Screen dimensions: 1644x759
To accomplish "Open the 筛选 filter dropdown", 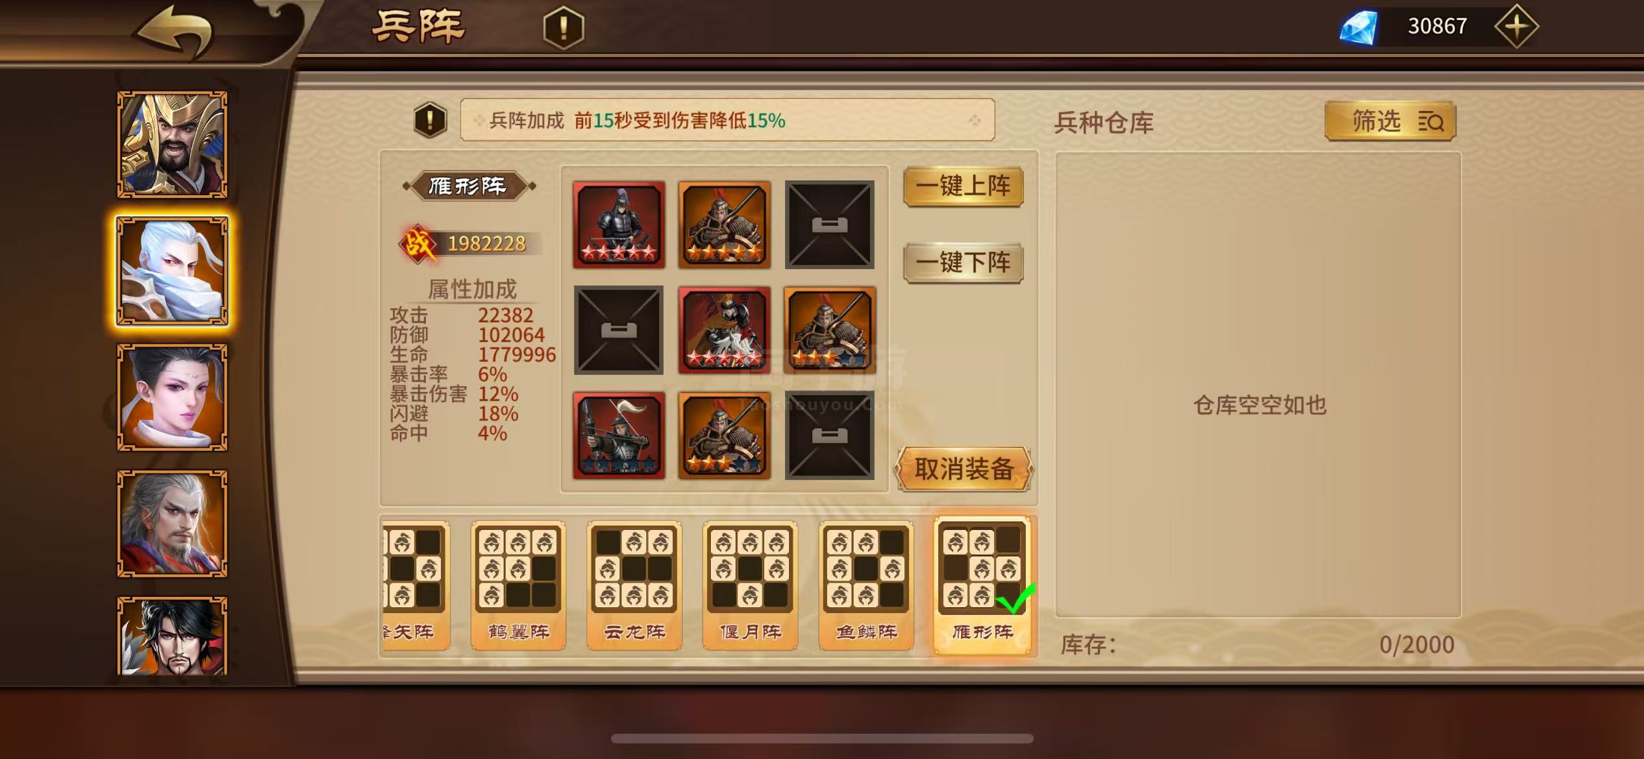I will (x=1390, y=121).
